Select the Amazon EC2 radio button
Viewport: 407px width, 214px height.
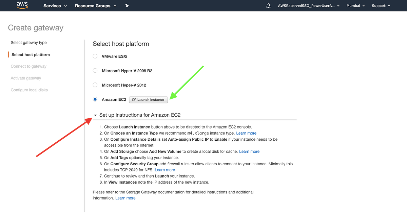point(95,99)
